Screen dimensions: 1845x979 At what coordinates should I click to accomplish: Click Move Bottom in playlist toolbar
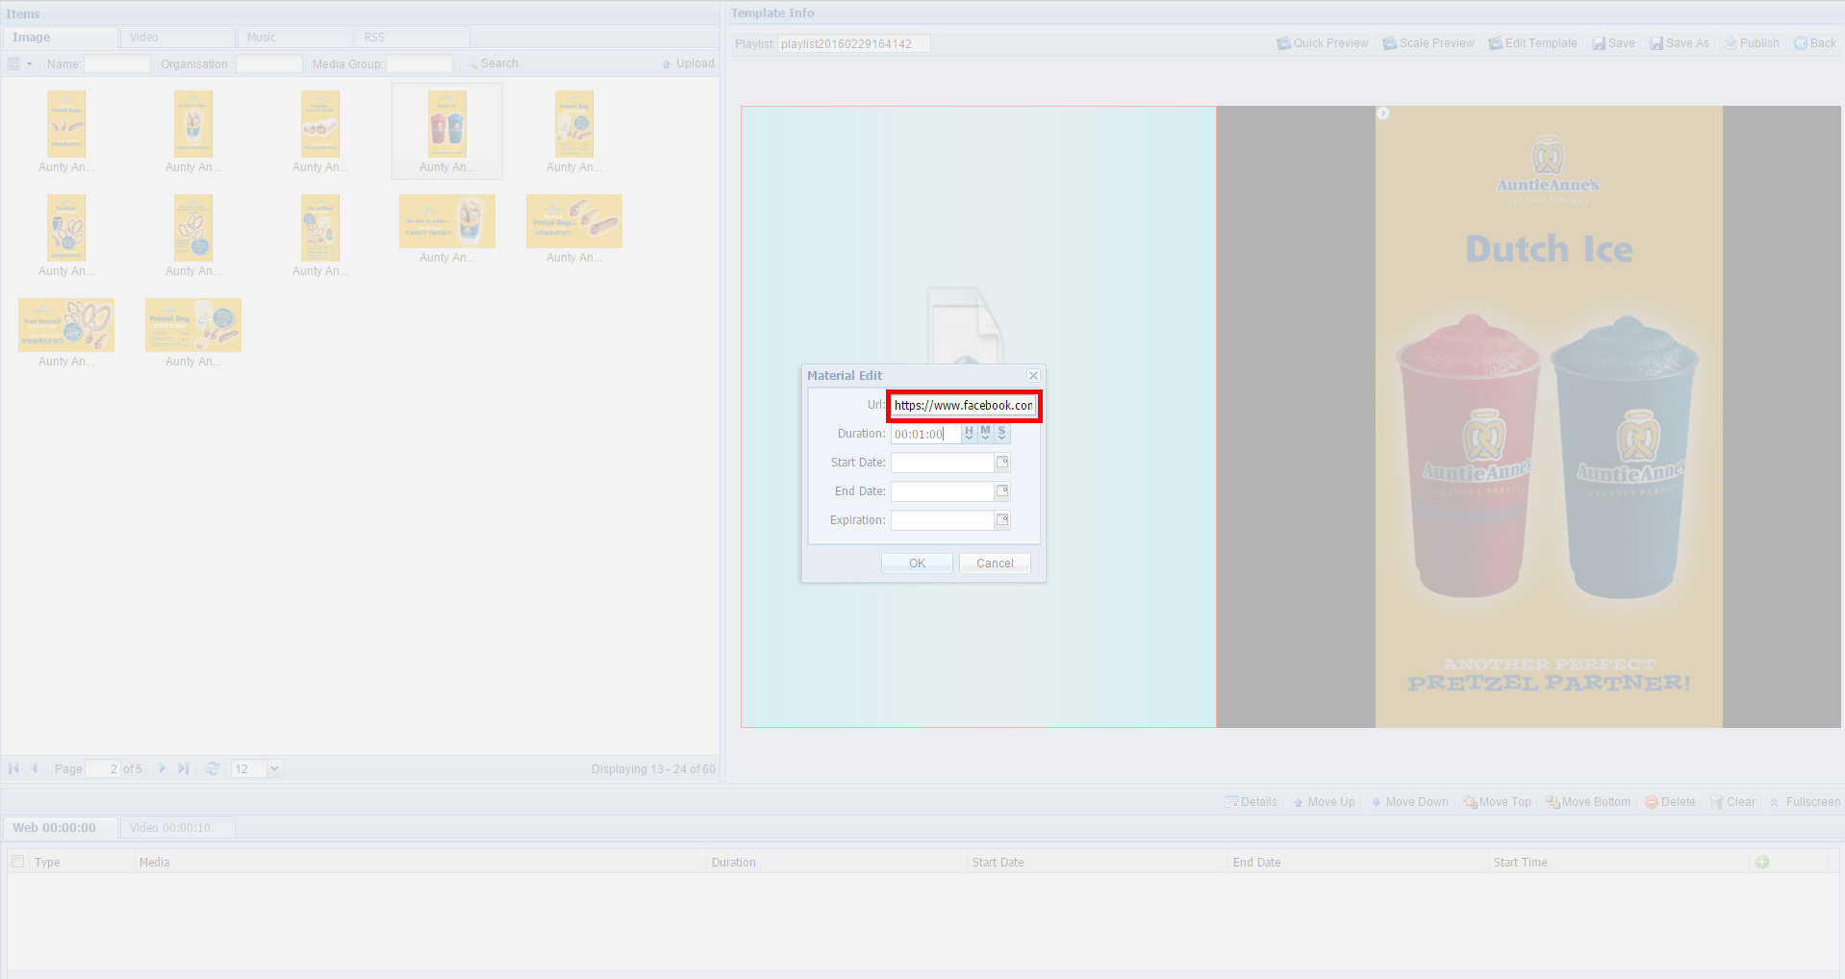(x=1588, y=802)
